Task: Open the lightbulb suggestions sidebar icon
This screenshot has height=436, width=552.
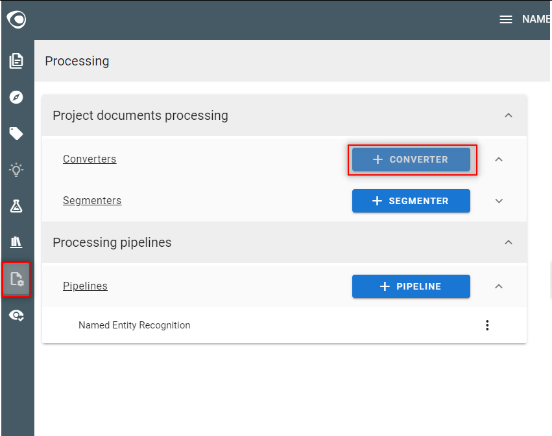Action: pos(16,170)
